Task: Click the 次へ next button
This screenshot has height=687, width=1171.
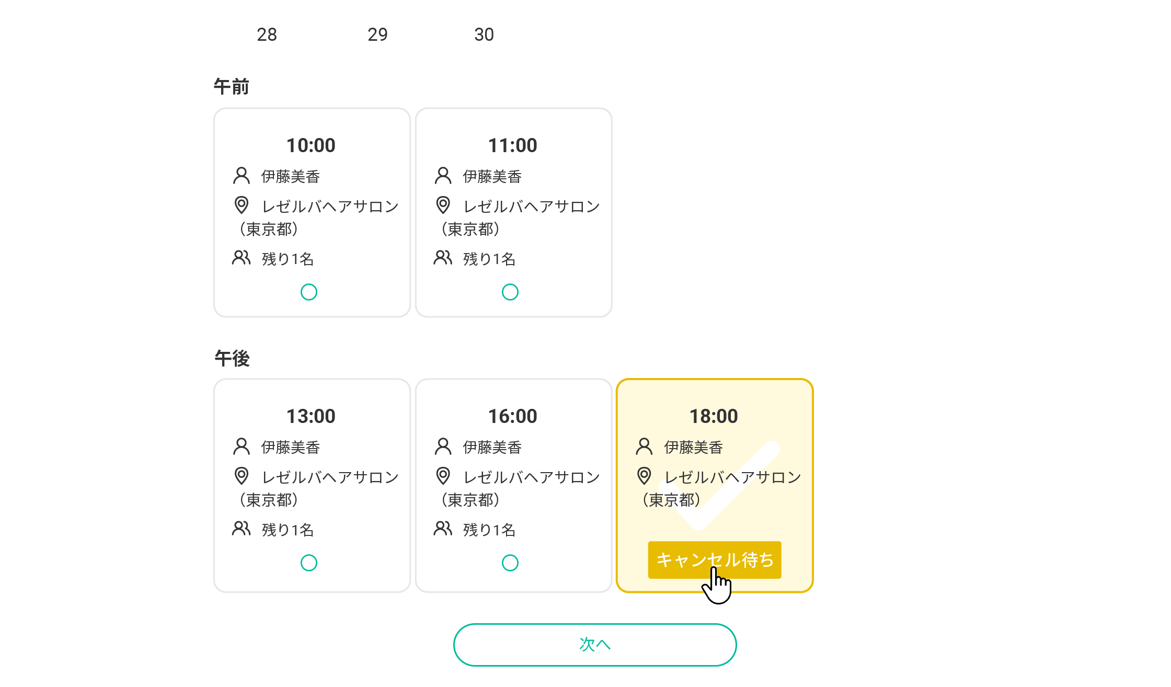Action: [x=595, y=644]
